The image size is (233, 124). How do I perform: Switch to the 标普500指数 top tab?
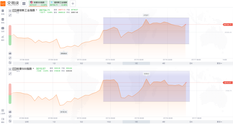click(38, 4)
